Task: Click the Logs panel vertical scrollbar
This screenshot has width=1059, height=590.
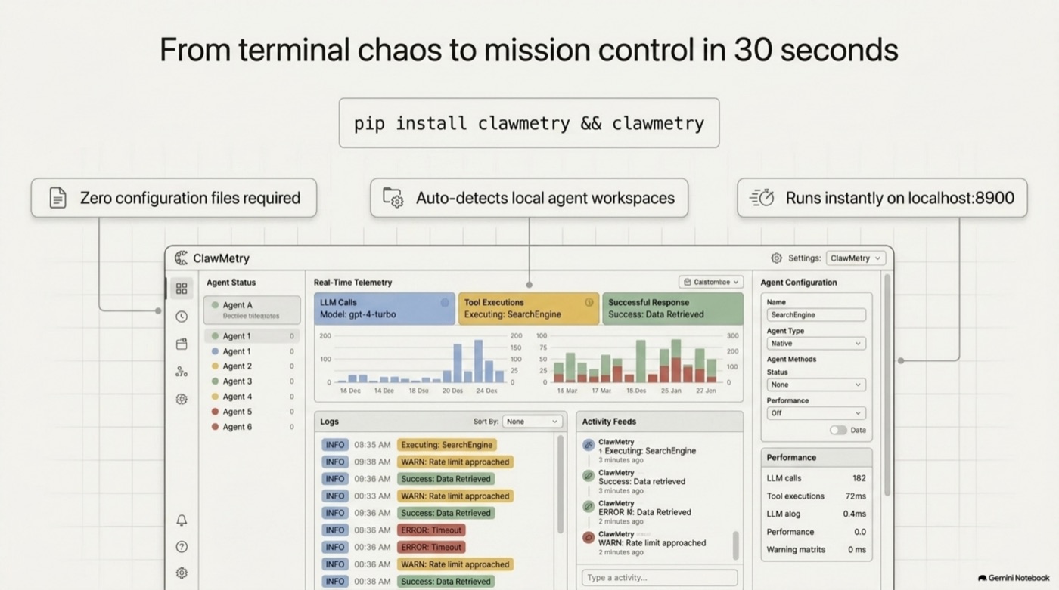Action: [x=561, y=483]
